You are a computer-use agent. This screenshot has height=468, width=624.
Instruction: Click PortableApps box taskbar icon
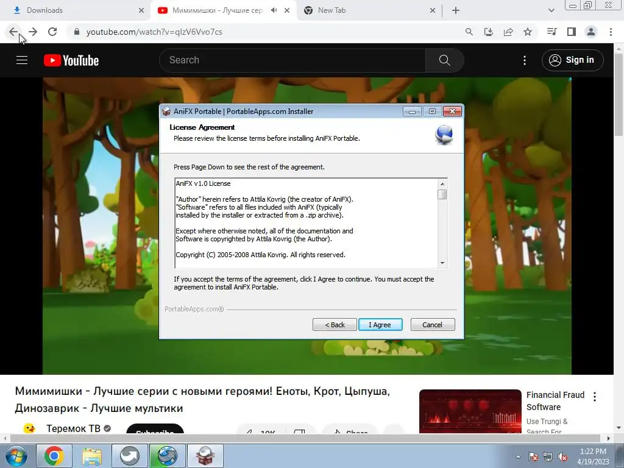coord(205,456)
